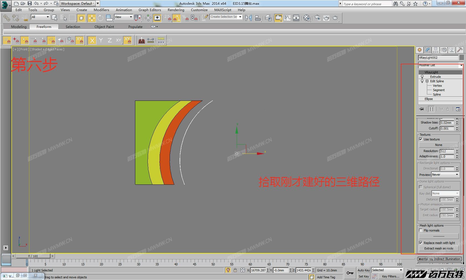Open key mode Selected dropdown

pyautogui.click(x=387, y=270)
